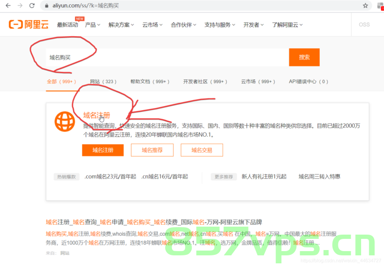Expand the 云市场 navigation dropdown

152,25
